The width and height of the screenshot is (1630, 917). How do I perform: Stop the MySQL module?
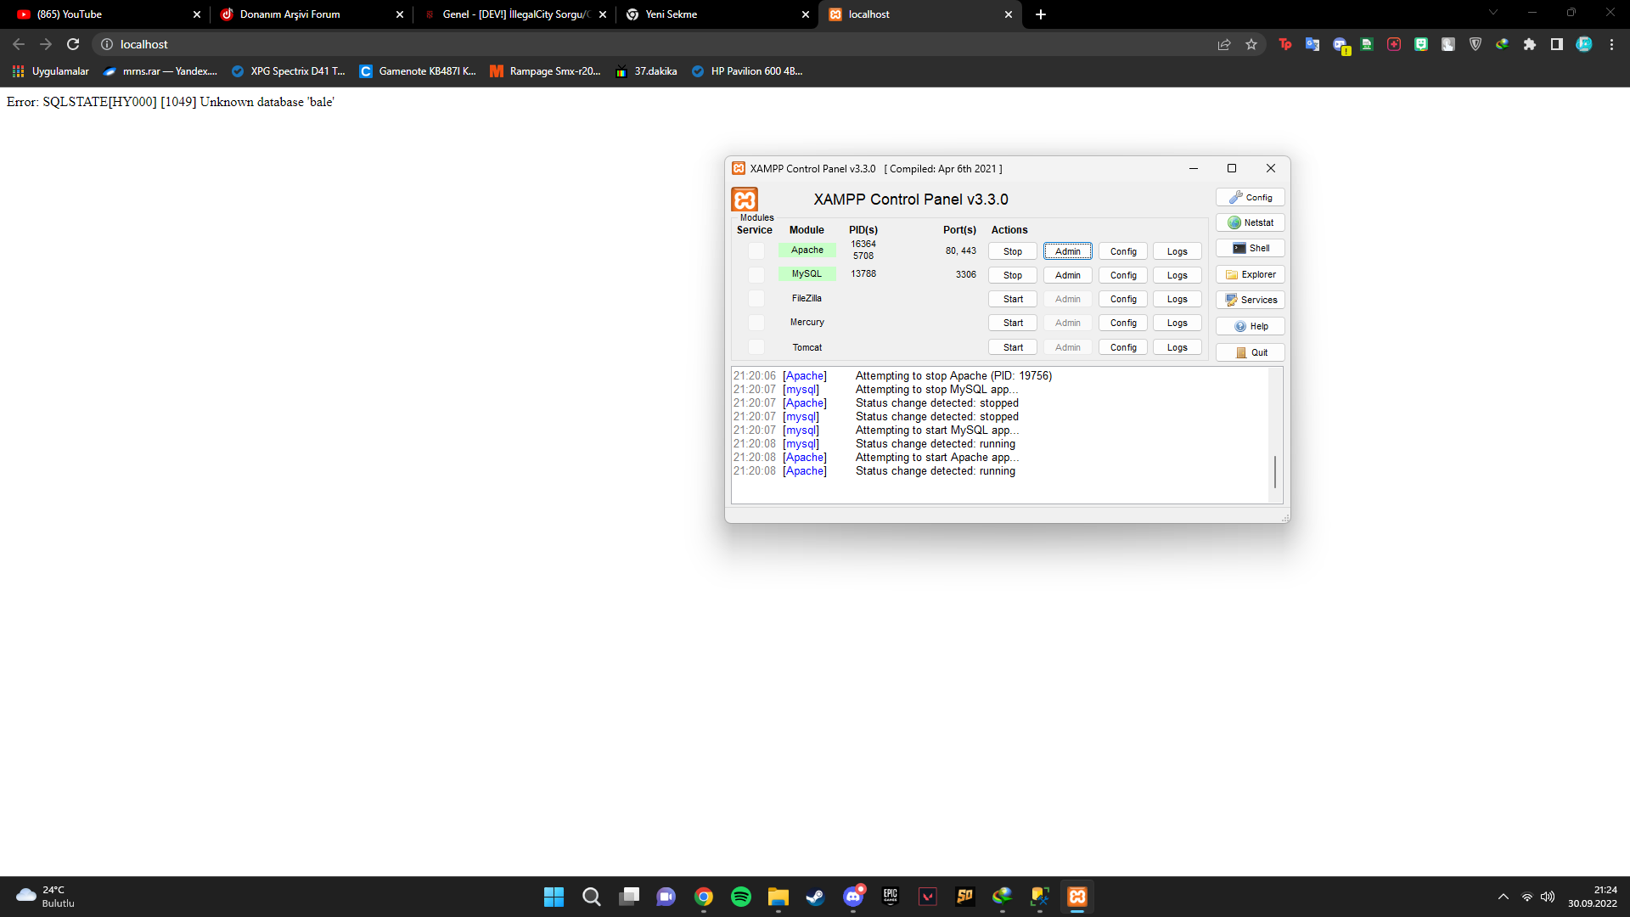point(1013,275)
